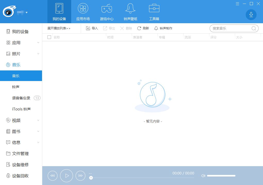Expand the 应用 sidebar section

[38, 43]
